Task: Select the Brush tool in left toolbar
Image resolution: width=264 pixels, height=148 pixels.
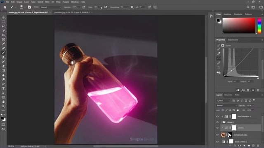Action: tap(3, 53)
